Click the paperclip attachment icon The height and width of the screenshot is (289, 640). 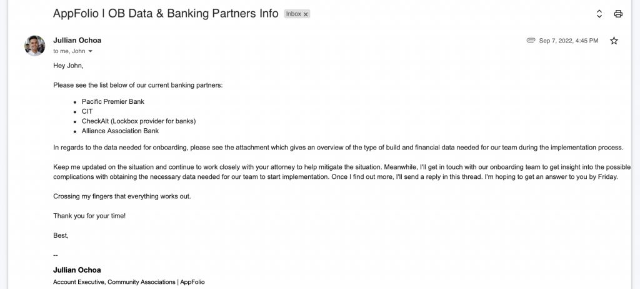click(531, 41)
